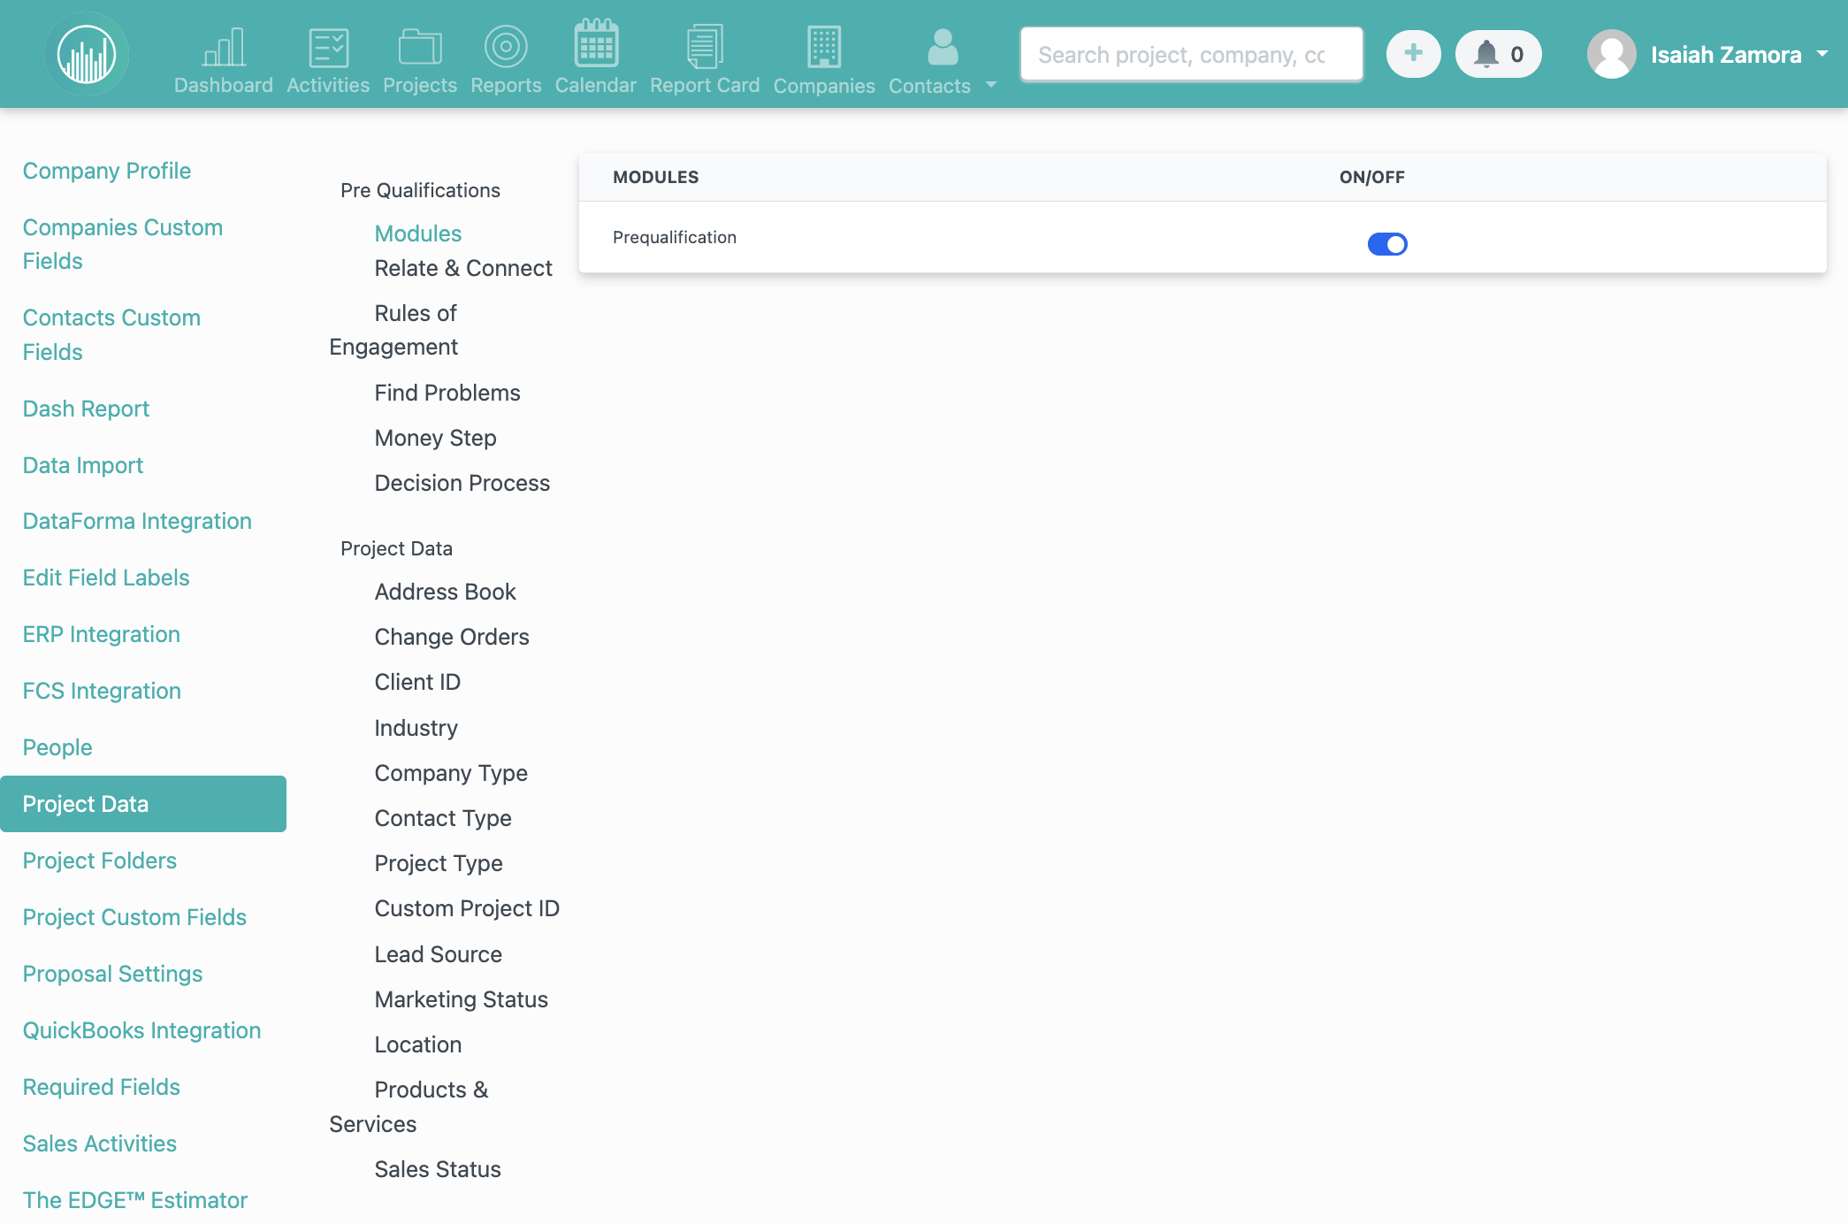Select Modules under Pre Qualifications

tap(418, 233)
